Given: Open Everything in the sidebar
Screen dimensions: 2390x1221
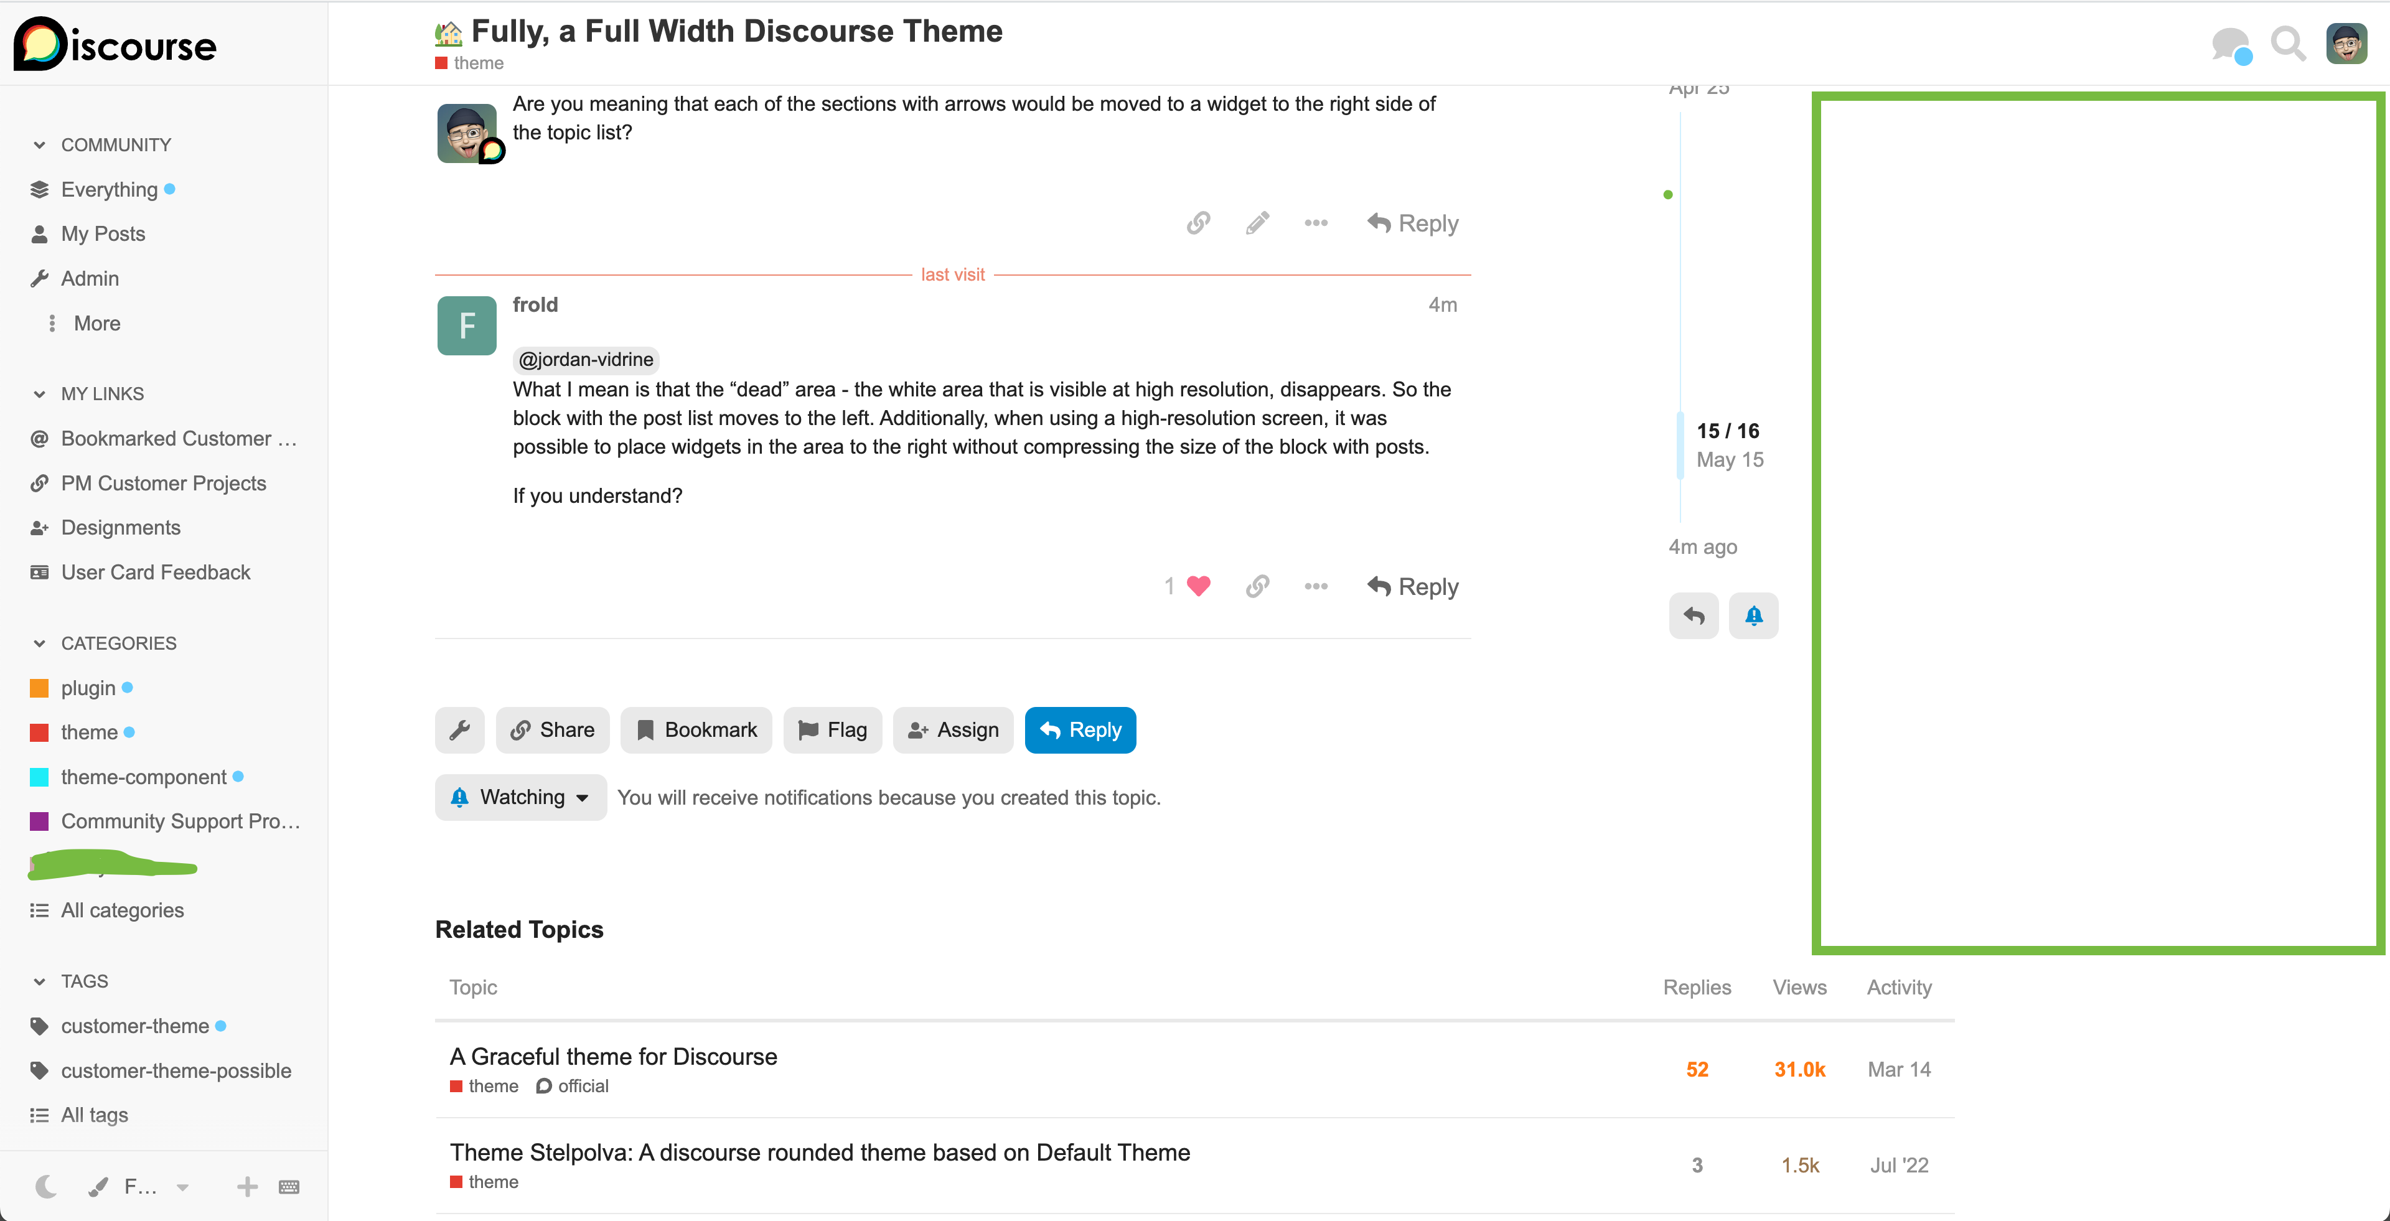Looking at the screenshot, I should (108, 189).
